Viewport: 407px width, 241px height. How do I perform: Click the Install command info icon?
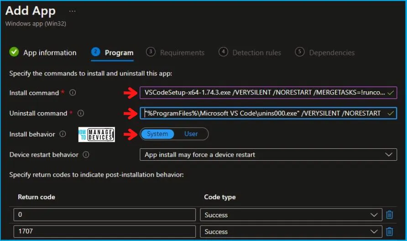point(73,93)
